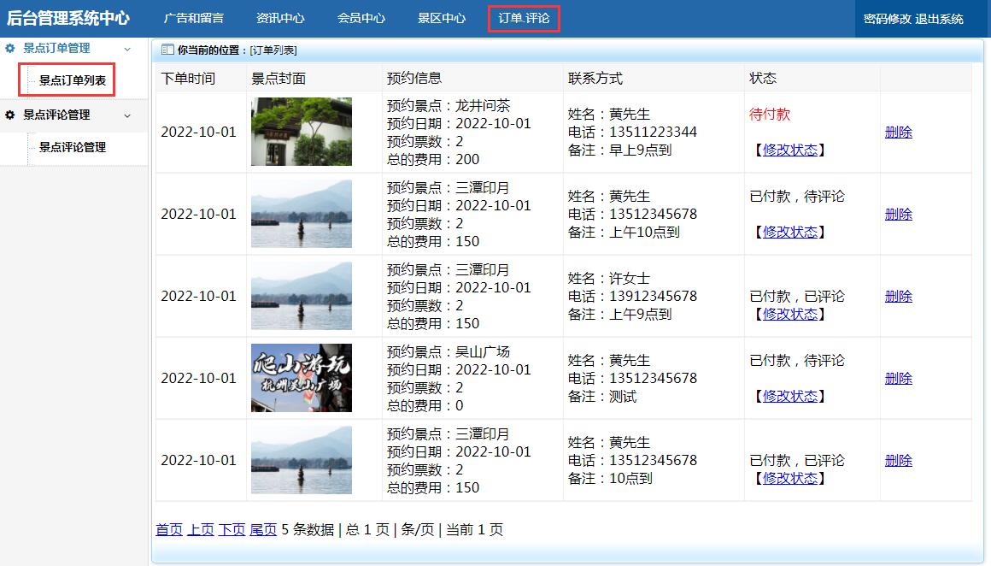The image size is (991, 566).
Task: Click 修改状态 for 黄先生 上午10点到 order
Action: point(790,232)
